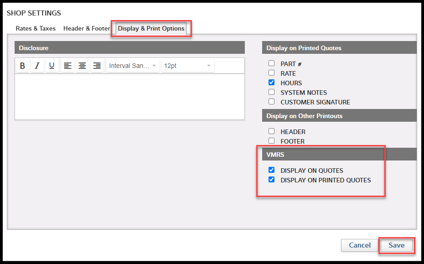This screenshot has width=424, height=264.
Task: Open the Interval Sans font family dropdown
Action: 133,65
